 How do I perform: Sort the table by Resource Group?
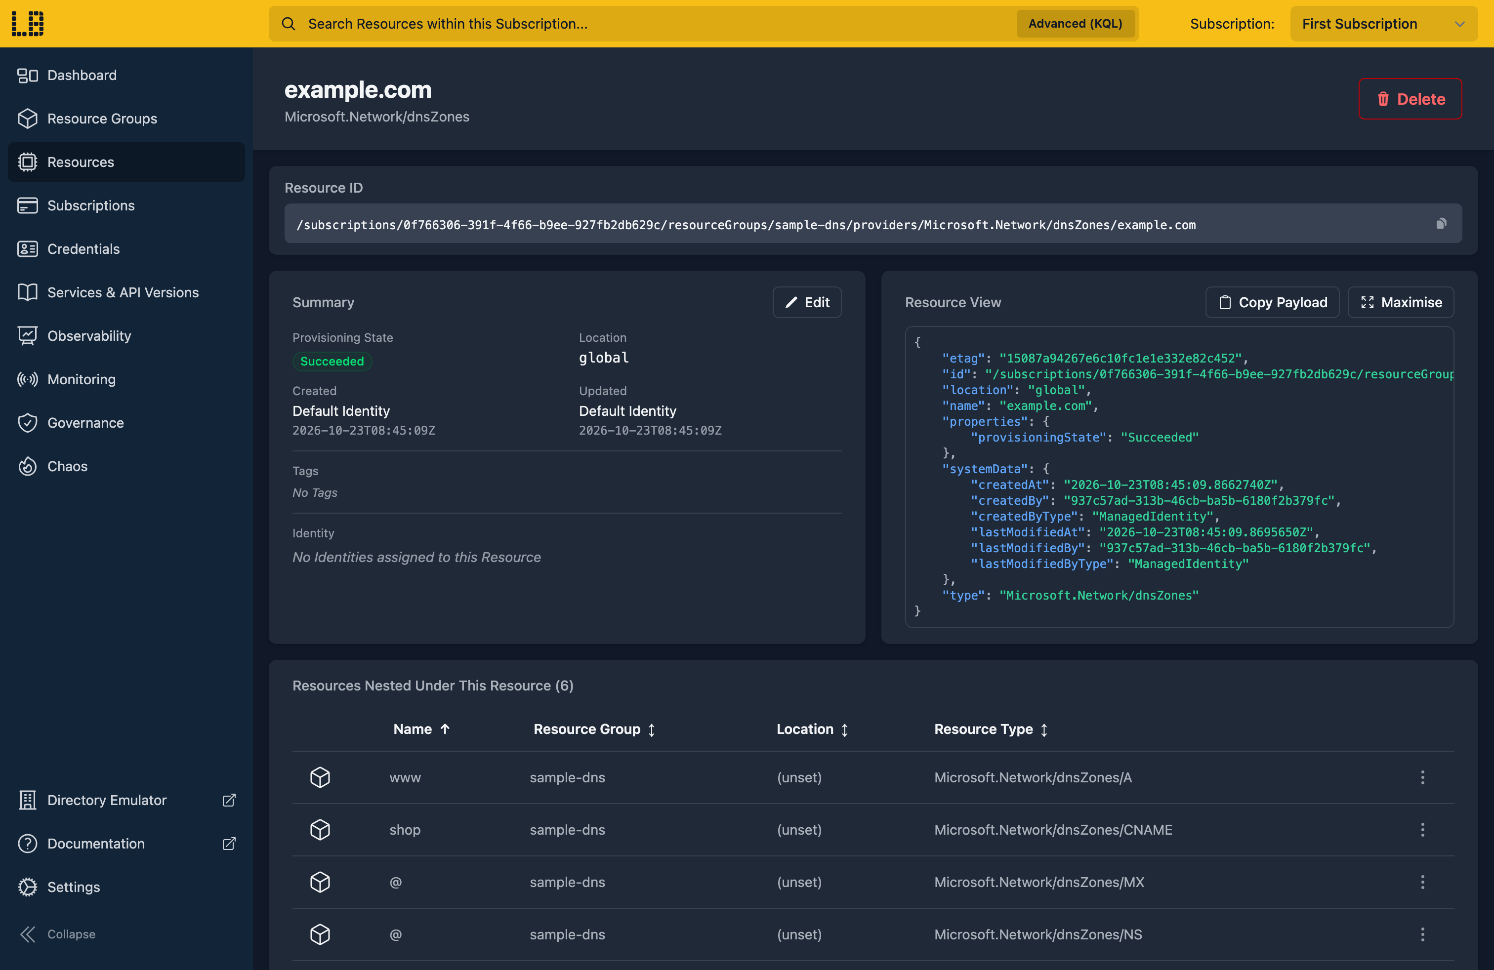594,729
